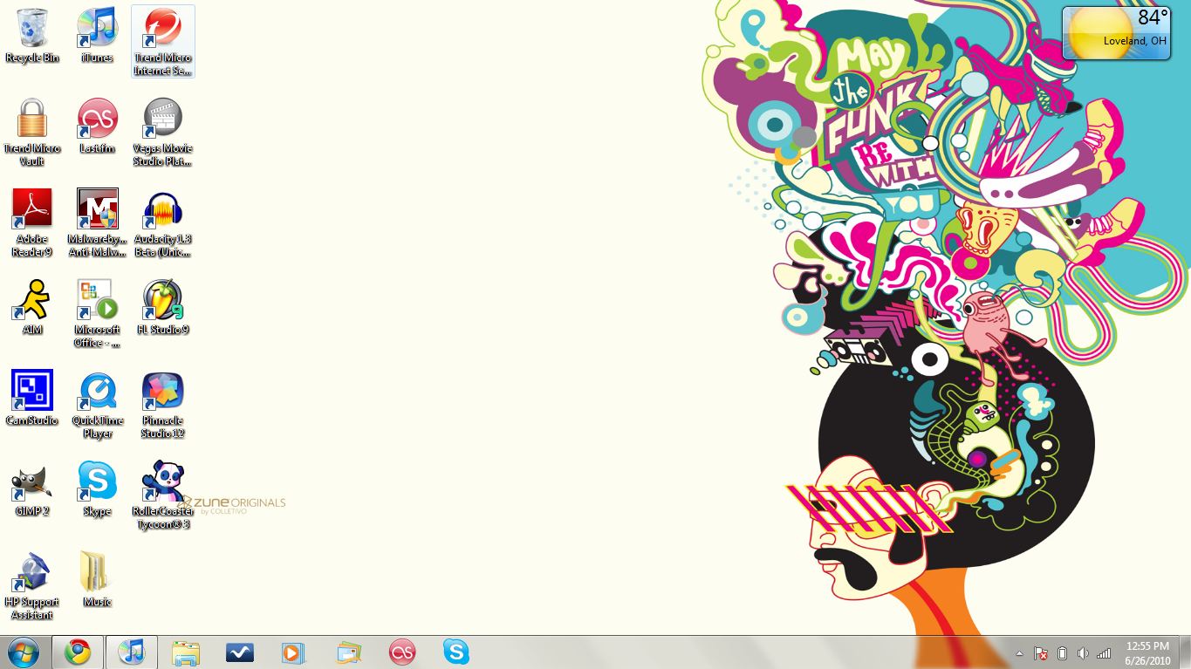Open Windows Media Player from taskbar
Viewport: 1191px width, 669px height.
(x=293, y=652)
